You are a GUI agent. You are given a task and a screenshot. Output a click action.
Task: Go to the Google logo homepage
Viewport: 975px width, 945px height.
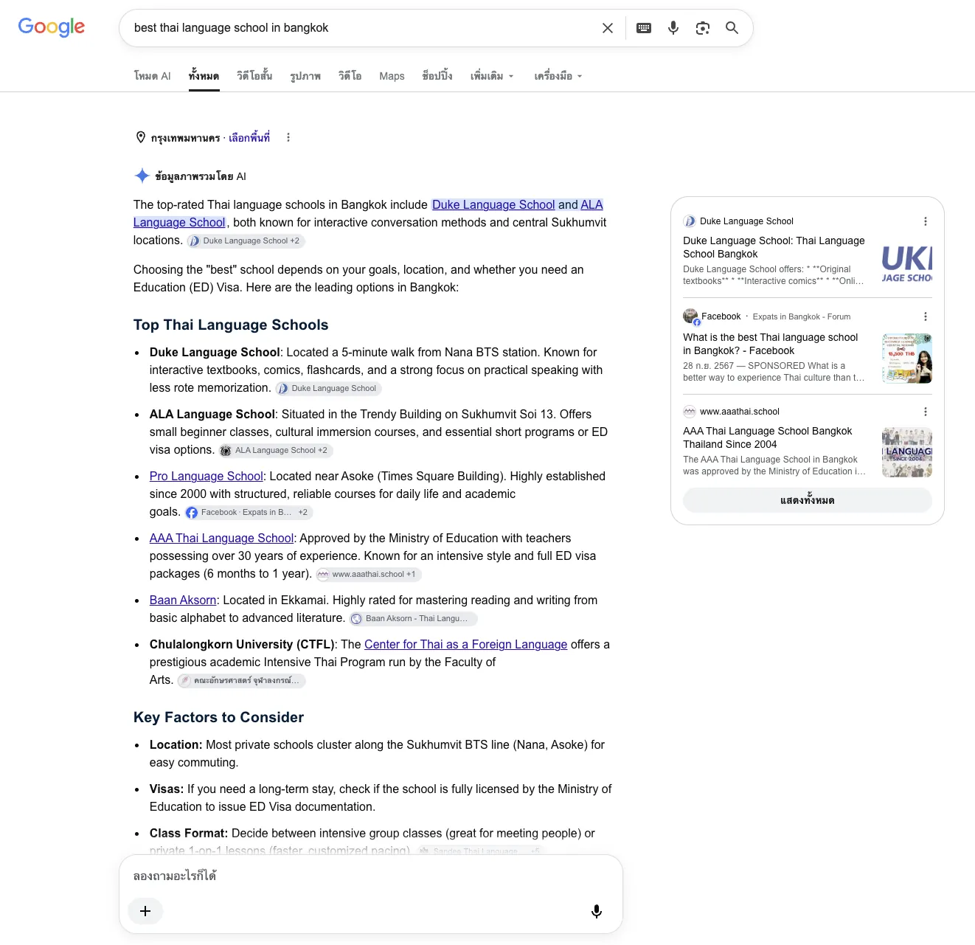click(52, 27)
